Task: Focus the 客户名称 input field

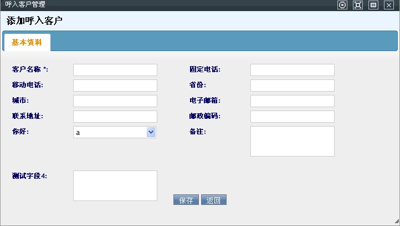Action: (x=115, y=70)
